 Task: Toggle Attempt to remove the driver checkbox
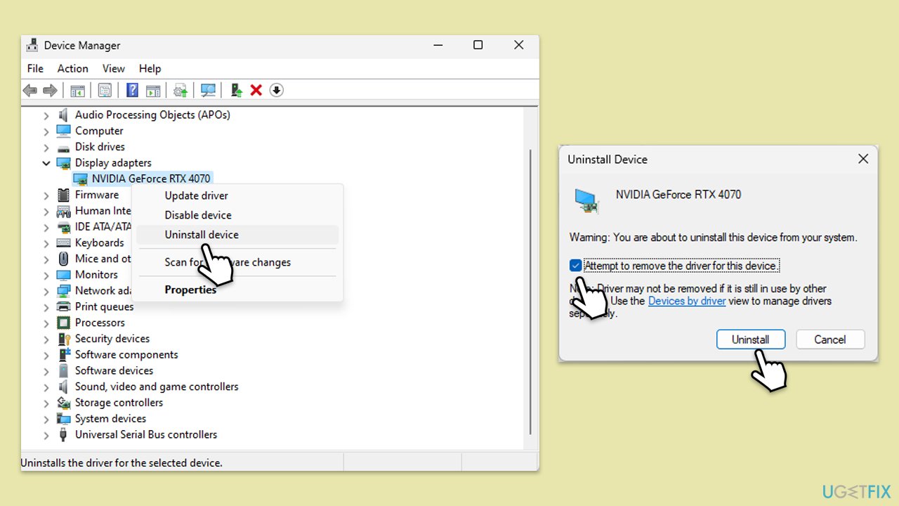click(x=576, y=266)
